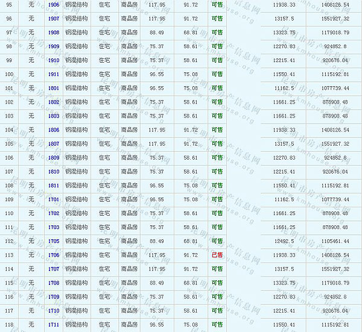Select room number 1703

54,227
